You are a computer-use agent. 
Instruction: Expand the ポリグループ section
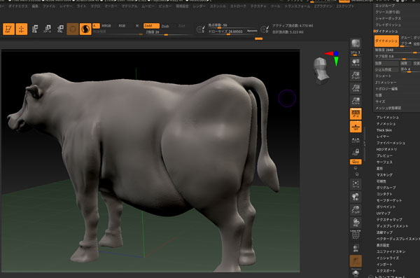click(386, 188)
